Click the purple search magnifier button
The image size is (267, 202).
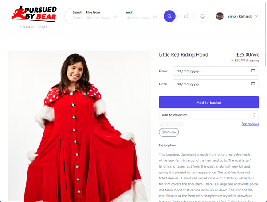169,16
